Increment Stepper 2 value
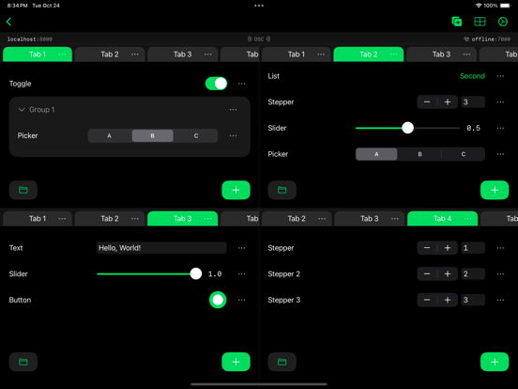The height and width of the screenshot is (389, 518). tap(448, 273)
